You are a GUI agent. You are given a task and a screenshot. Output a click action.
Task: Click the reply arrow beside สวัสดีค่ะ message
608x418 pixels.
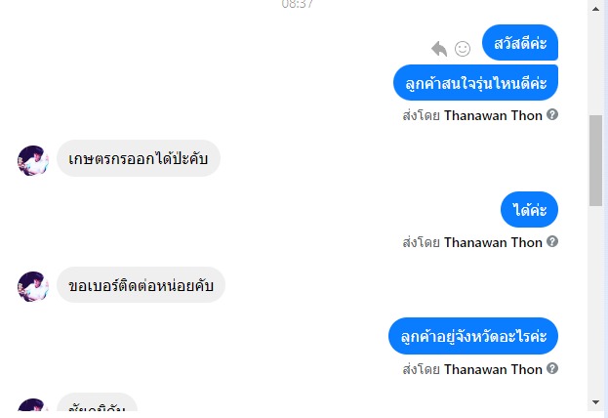click(x=439, y=48)
